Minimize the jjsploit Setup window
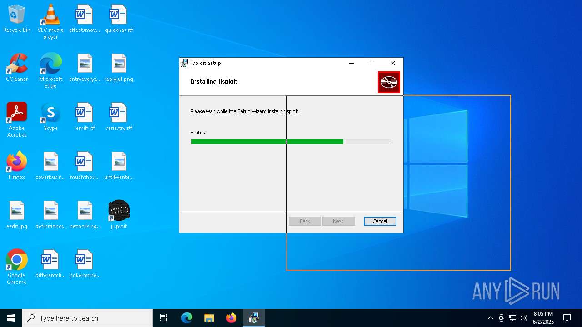582x327 pixels. (351, 63)
